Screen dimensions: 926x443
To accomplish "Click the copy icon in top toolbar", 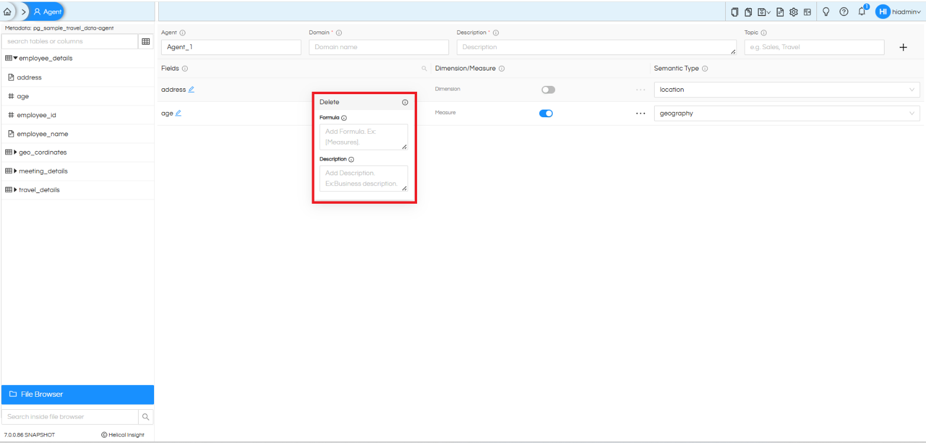I will click(735, 12).
